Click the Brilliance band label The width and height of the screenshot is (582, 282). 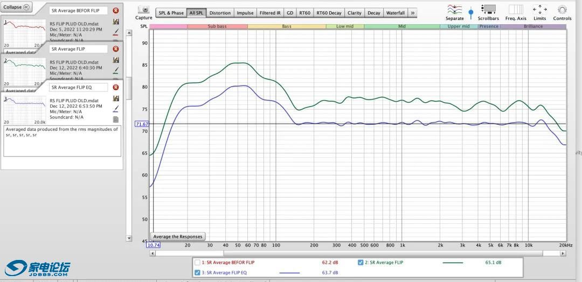click(533, 27)
